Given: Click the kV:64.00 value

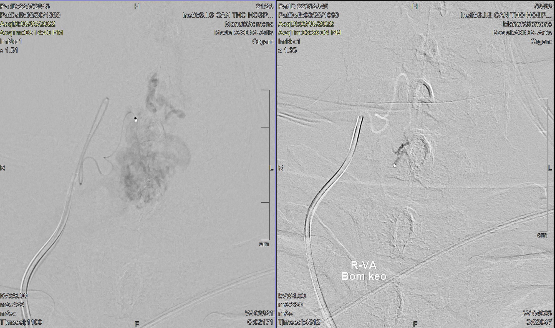Looking at the screenshot, I should (x=292, y=296).
